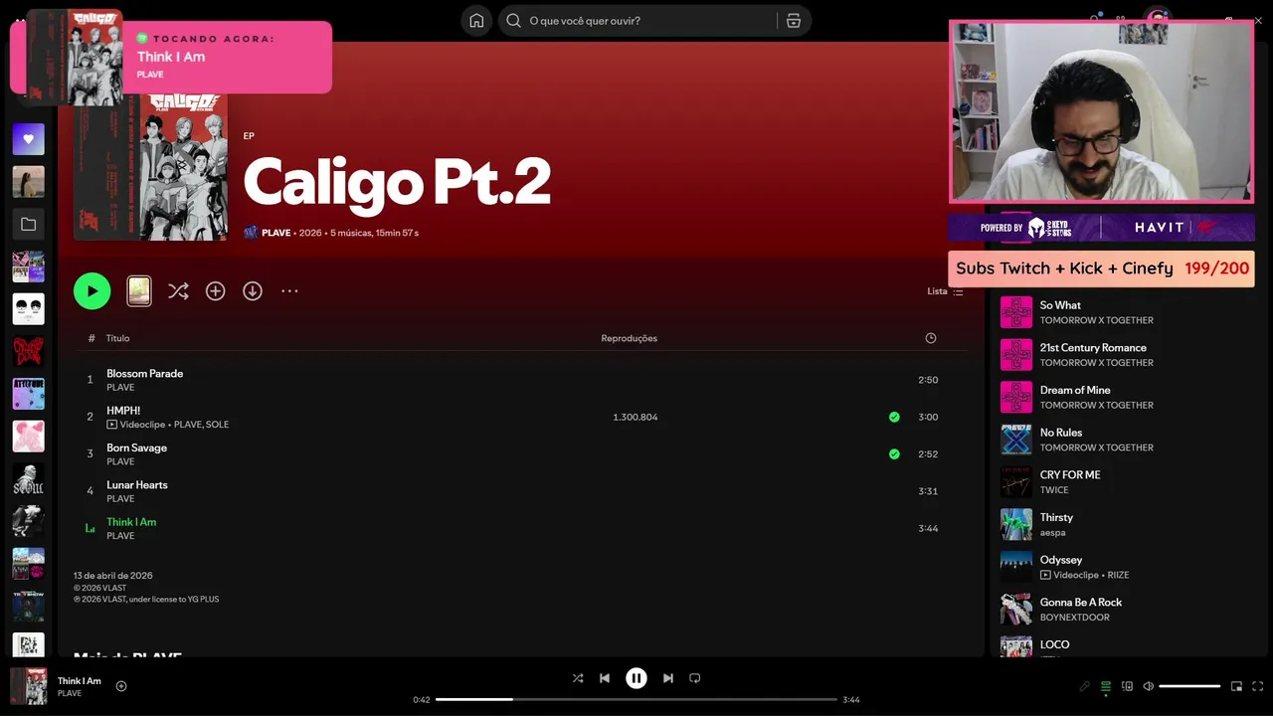Skip to the previous track
This screenshot has width=1273, height=716.
point(605,678)
